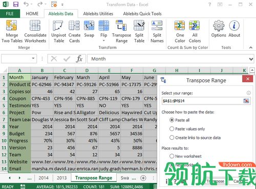The image size is (256, 189).
Task: Run the Swap tool
Action: coord(89,29)
